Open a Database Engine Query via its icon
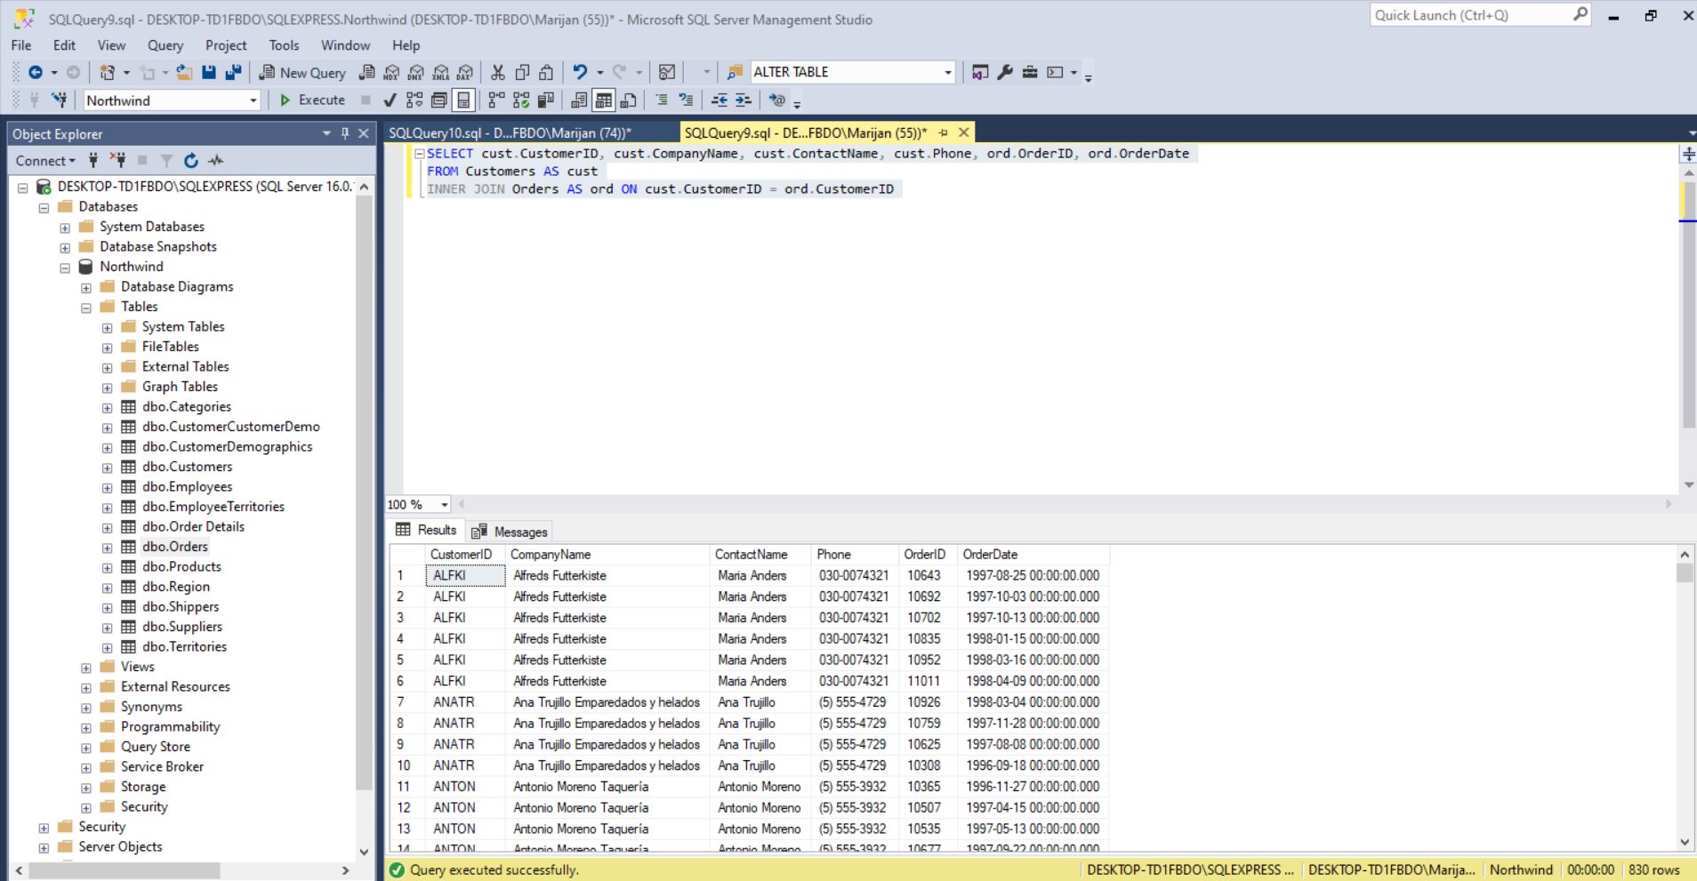This screenshot has width=1697, height=881. tap(366, 72)
